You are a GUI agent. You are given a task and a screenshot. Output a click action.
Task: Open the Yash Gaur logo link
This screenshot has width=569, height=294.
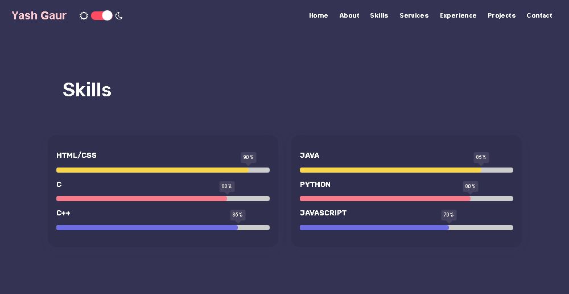[39, 15]
